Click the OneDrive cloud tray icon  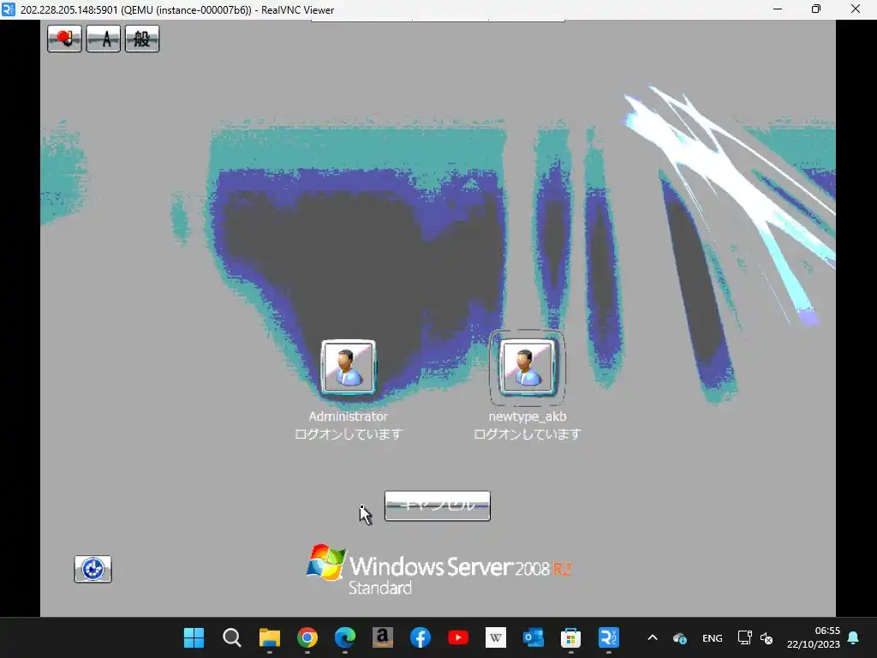tap(680, 637)
